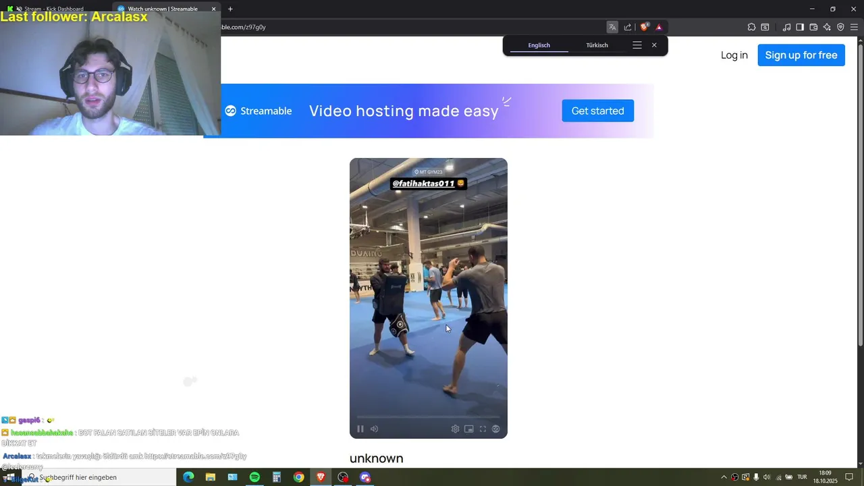Mute the video volume icon
This screenshot has width=864, height=486.
[x=374, y=429]
